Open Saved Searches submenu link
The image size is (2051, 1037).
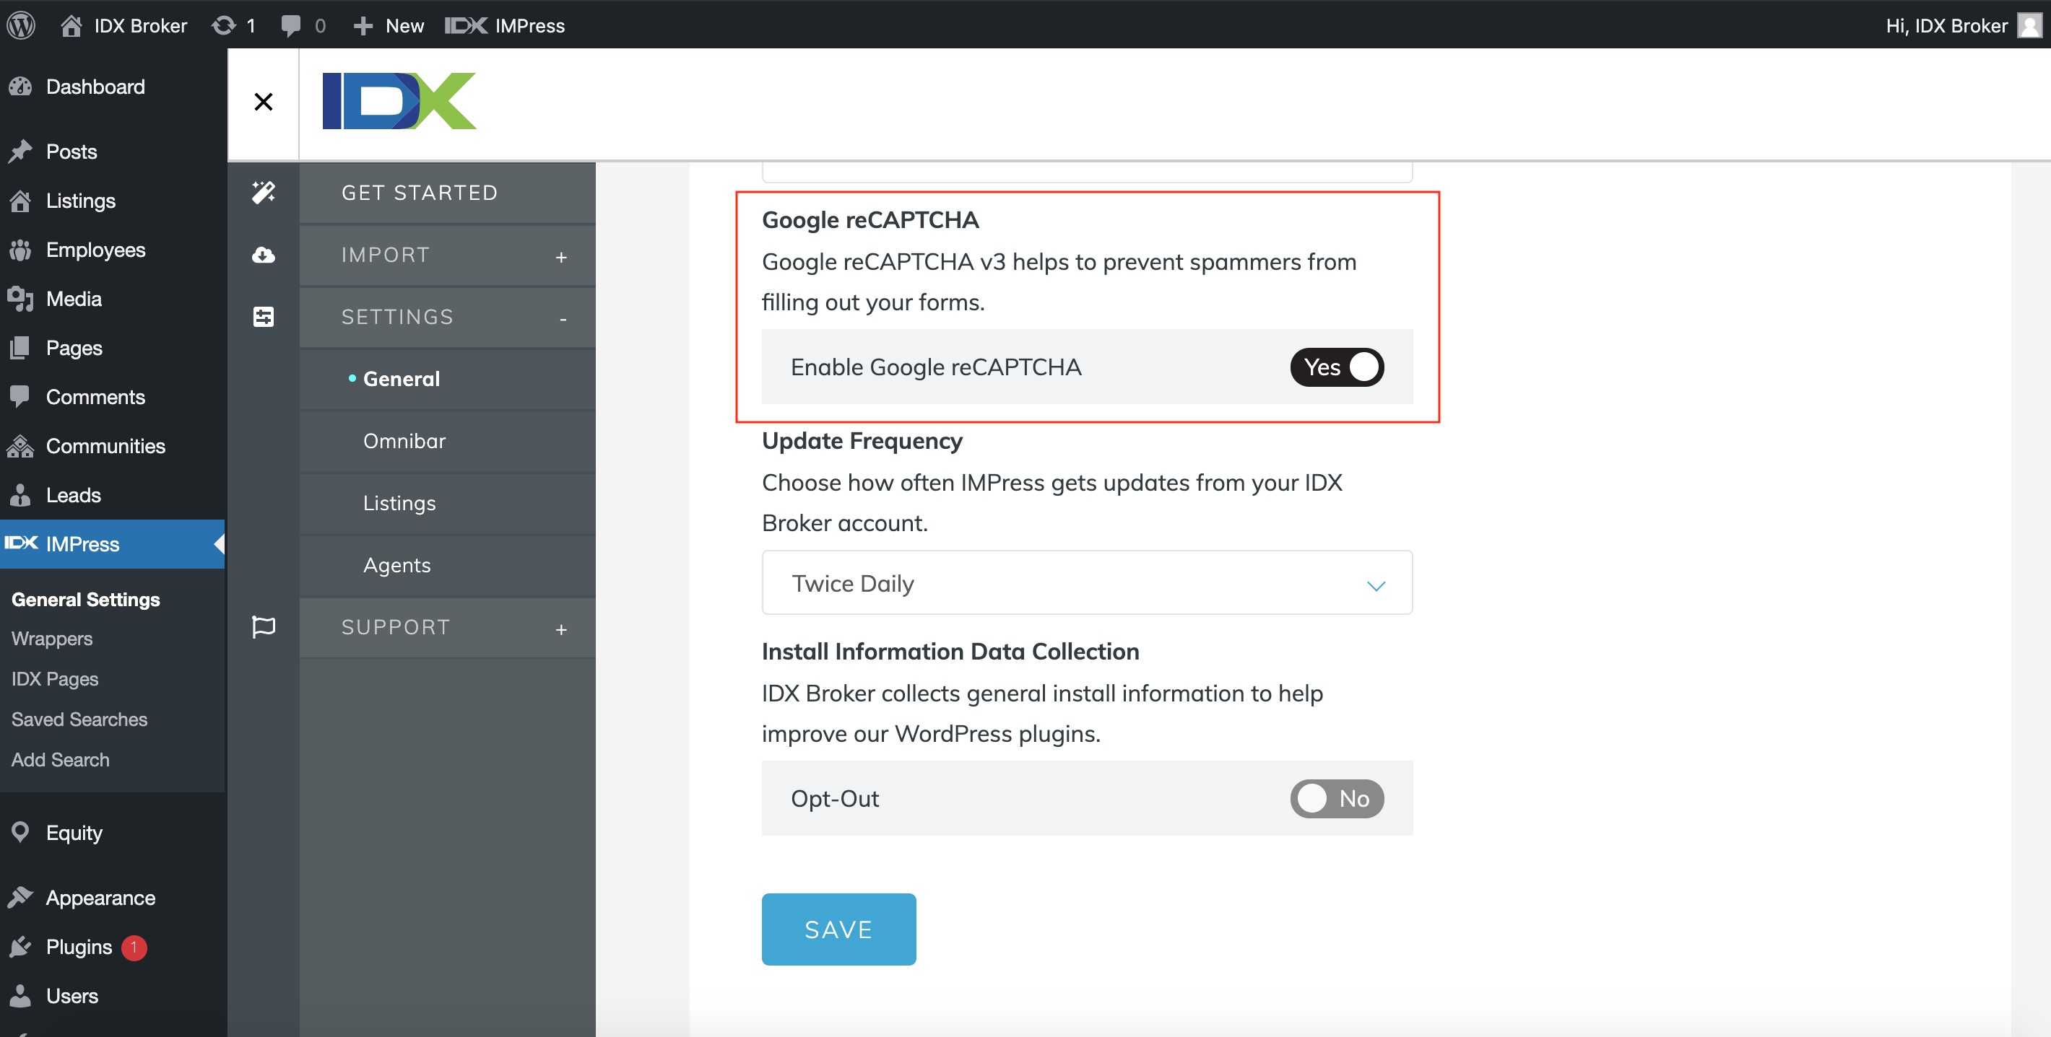tap(79, 719)
